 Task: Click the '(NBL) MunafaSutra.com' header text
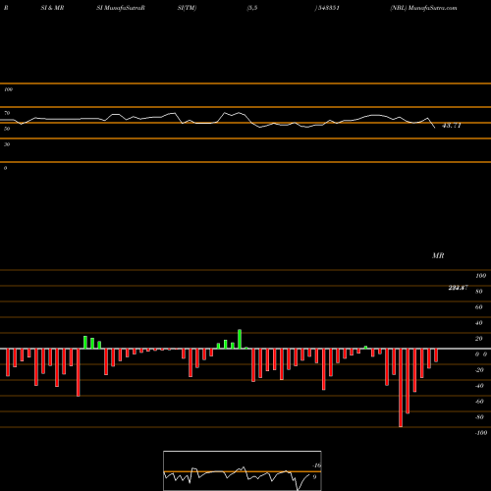click(423, 8)
